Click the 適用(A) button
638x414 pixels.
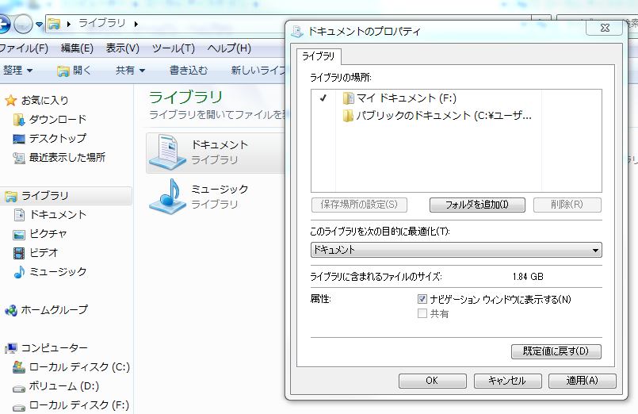583,381
